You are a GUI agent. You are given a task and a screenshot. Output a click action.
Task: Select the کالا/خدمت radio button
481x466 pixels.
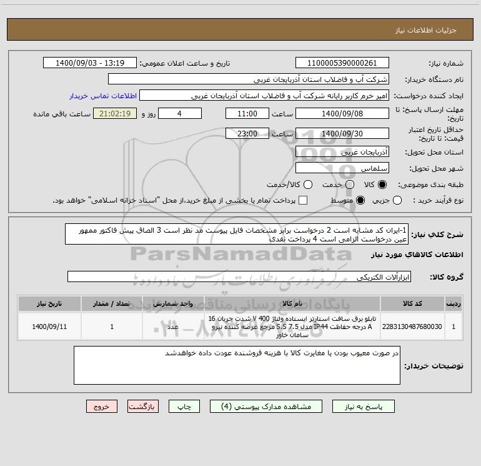point(308,185)
